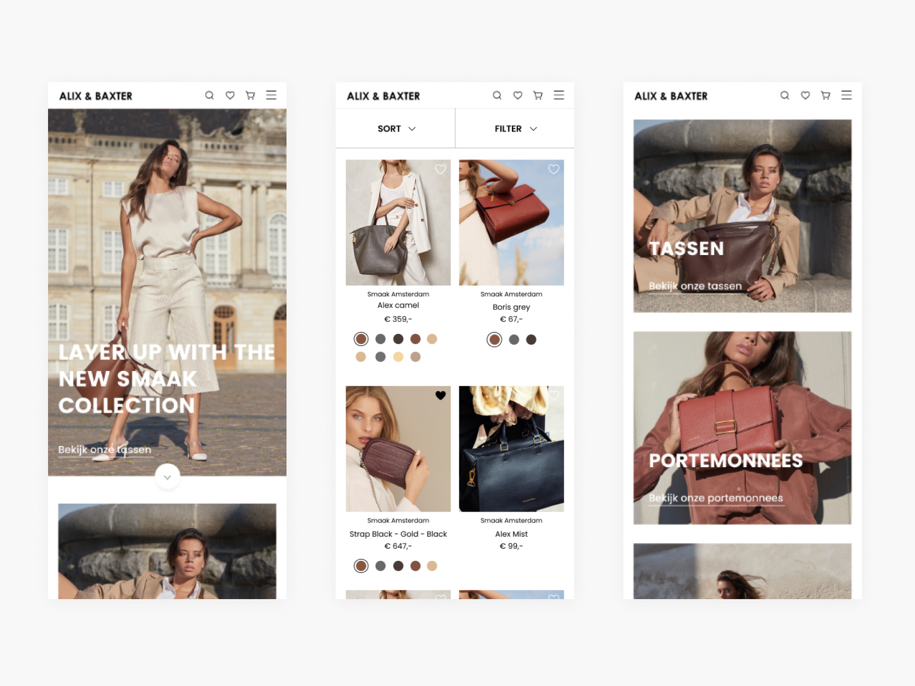Unfavorite the Strap Black - Gold - Black bag
Screen dimensions: 915x686
coord(440,396)
